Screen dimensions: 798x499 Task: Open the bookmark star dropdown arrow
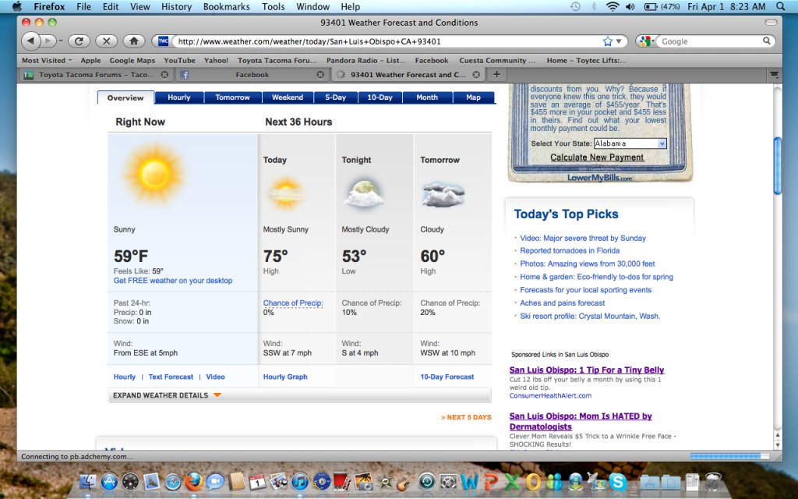pyautogui.click(x=619, y=41)
